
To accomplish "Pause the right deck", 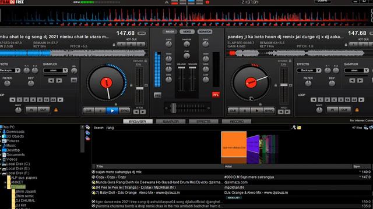I will pos(245,111).
